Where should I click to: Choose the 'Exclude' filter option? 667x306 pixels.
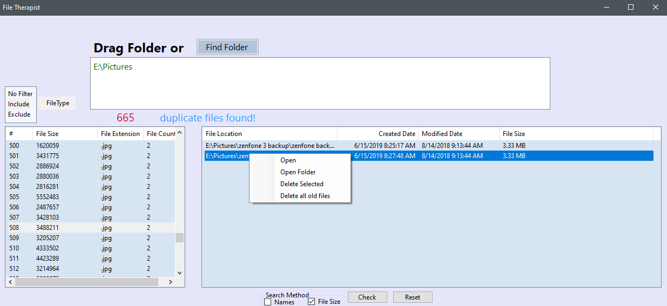coord(19,114)
